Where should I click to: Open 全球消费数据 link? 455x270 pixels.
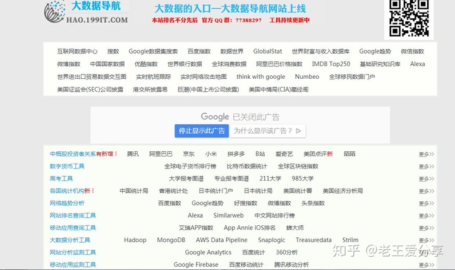pyautogui.click(x=229, y=64)
